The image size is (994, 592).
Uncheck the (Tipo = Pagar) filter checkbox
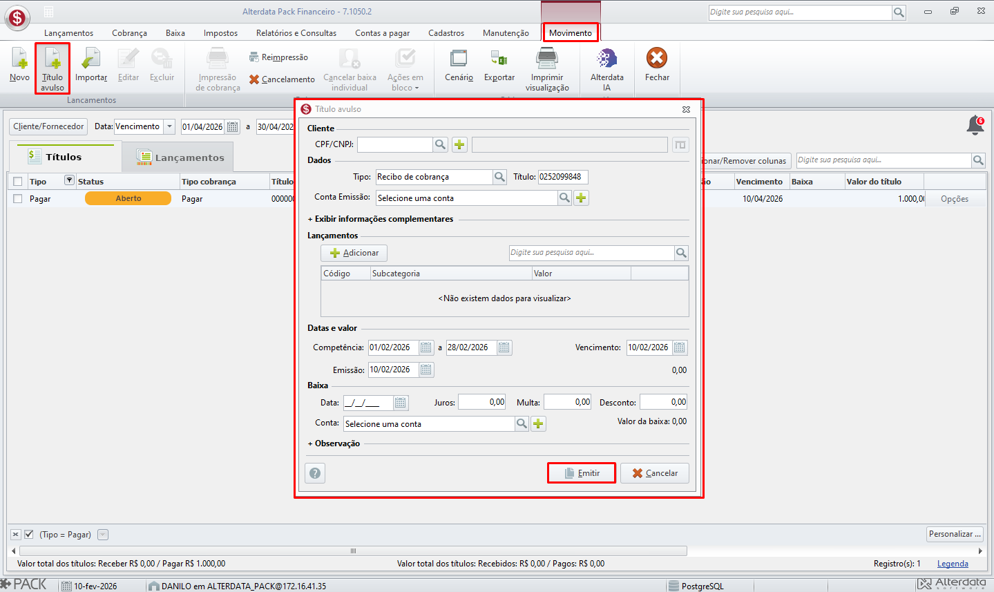[x=29, y=535]
